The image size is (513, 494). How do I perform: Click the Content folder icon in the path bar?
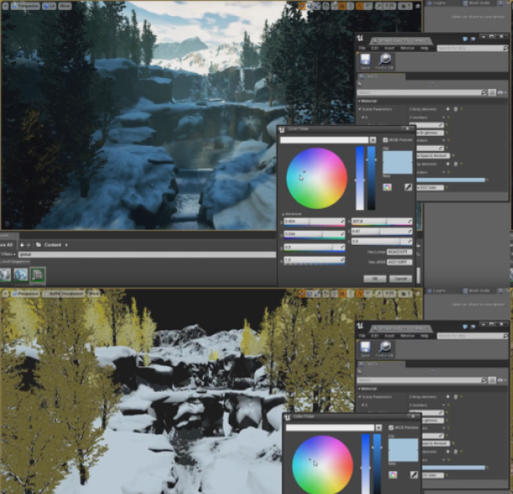pyautogui.click(x=39, y=245)
